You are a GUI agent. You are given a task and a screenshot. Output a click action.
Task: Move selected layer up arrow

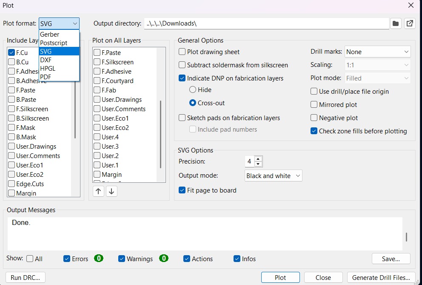point(98,191)
